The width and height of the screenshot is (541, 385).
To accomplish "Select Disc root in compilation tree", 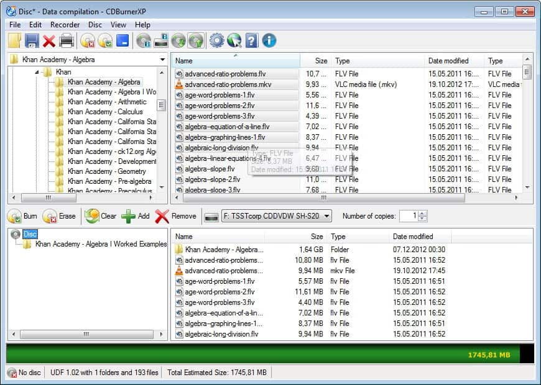I will pyautogui.click(x=30, y=234).
